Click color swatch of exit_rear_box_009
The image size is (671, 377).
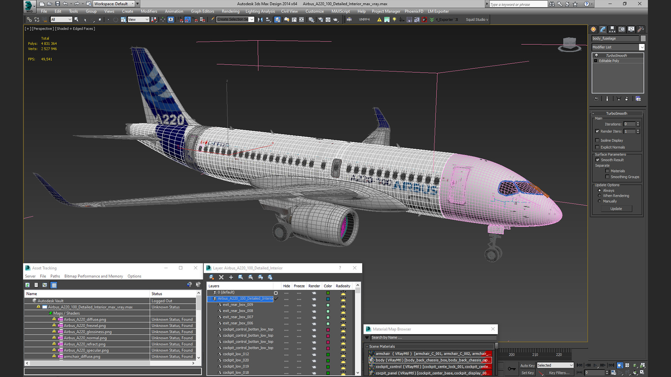(x=328, y=305)
